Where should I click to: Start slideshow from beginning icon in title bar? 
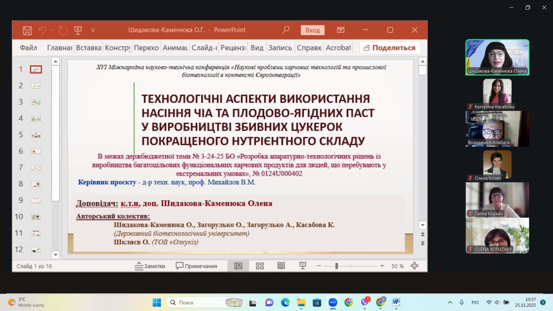(x=78, y=30)
